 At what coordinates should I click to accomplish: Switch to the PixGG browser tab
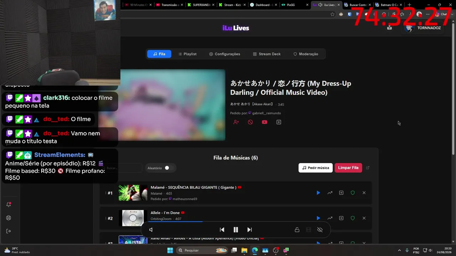coord(294,5)
